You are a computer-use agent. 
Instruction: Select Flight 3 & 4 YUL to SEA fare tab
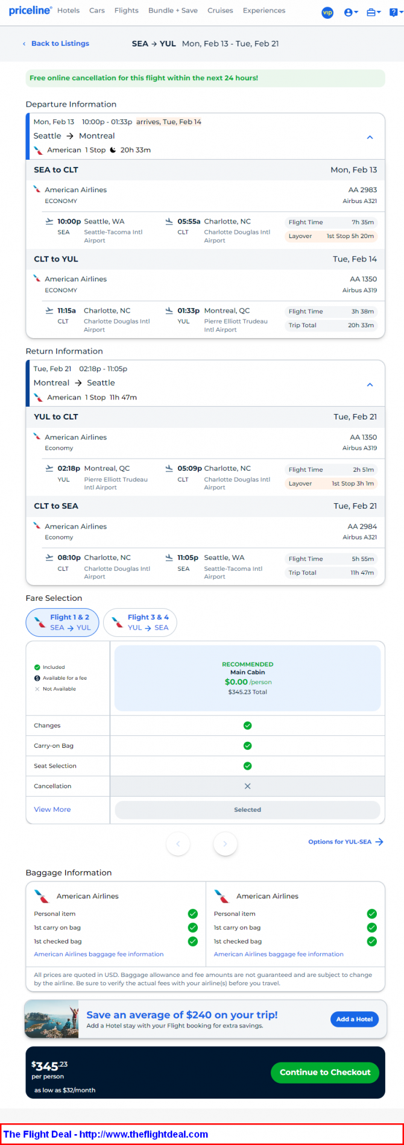pos(140,623)
